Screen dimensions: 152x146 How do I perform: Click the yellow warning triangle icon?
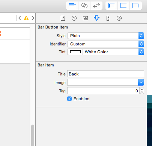point(26,18)
